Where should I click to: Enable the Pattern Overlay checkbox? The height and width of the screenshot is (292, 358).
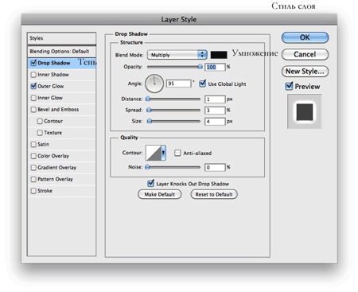33,179
